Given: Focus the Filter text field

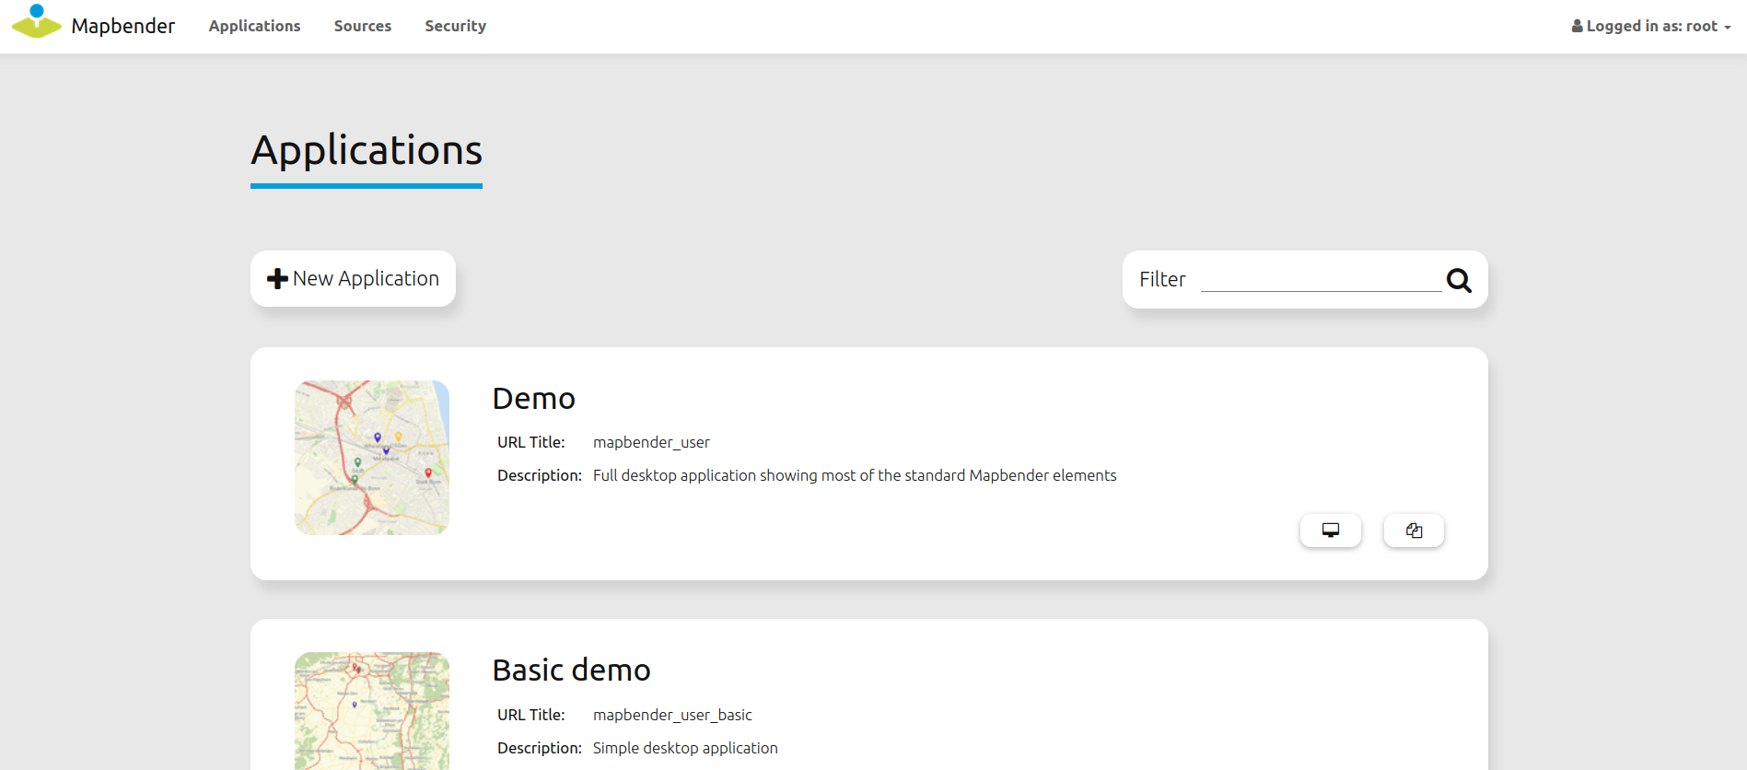Looking at the screenshot, I should (x=1321, y=279).
